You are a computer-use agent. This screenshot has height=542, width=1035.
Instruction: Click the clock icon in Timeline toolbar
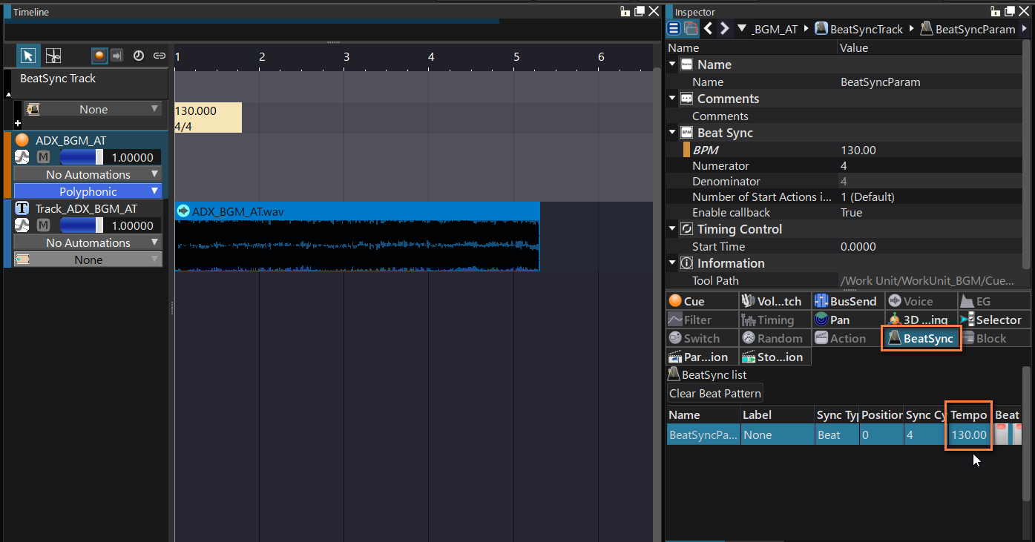click(139, 56)
